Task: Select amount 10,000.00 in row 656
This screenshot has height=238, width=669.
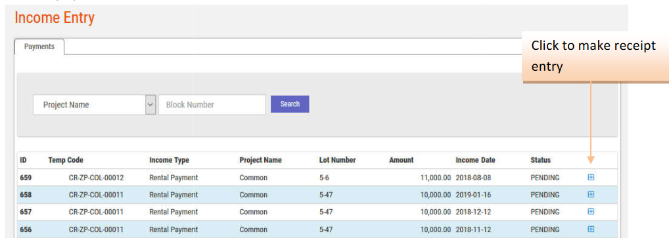Action: tap(436, 229)
